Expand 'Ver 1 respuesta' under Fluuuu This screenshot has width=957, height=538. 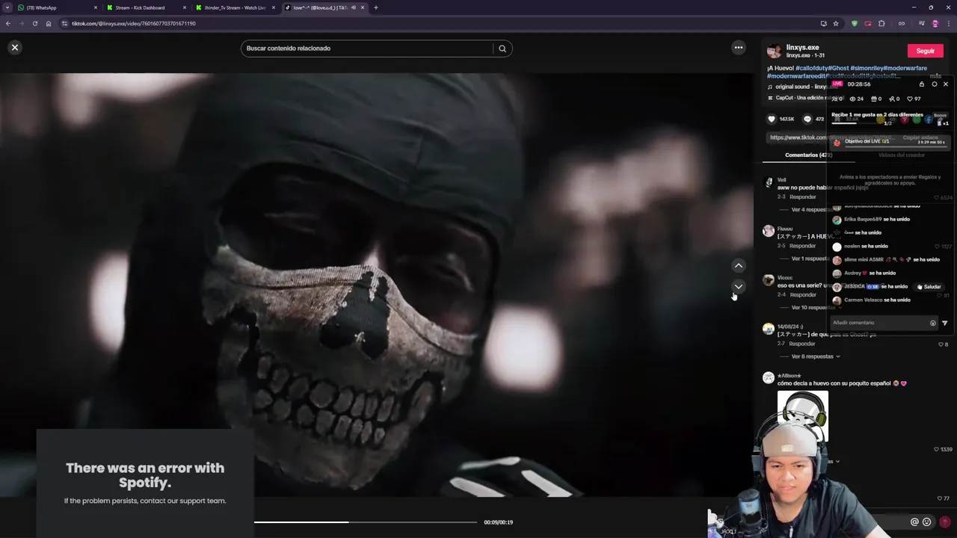point(810,259)
